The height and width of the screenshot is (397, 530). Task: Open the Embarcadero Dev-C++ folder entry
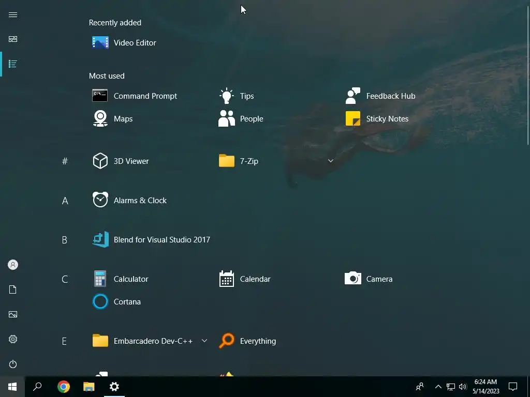(143, 341)
